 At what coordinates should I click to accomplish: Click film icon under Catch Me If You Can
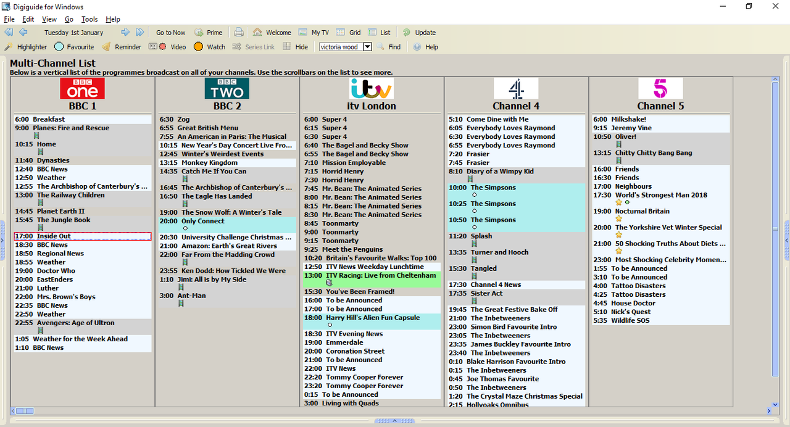[185, 180]
